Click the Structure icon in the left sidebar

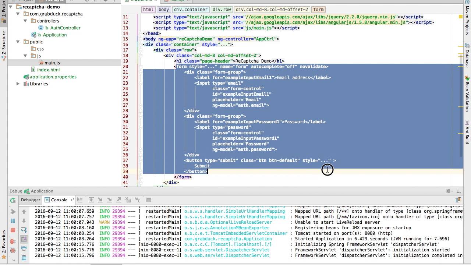4,57
